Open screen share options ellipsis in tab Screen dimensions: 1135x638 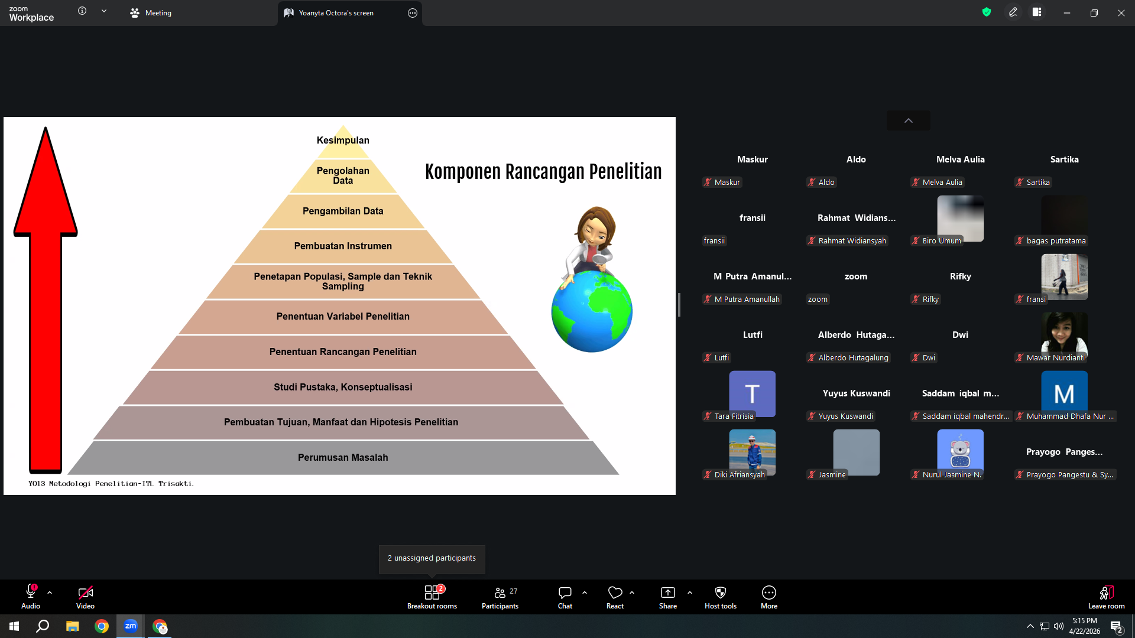click(x=413, y=13)
